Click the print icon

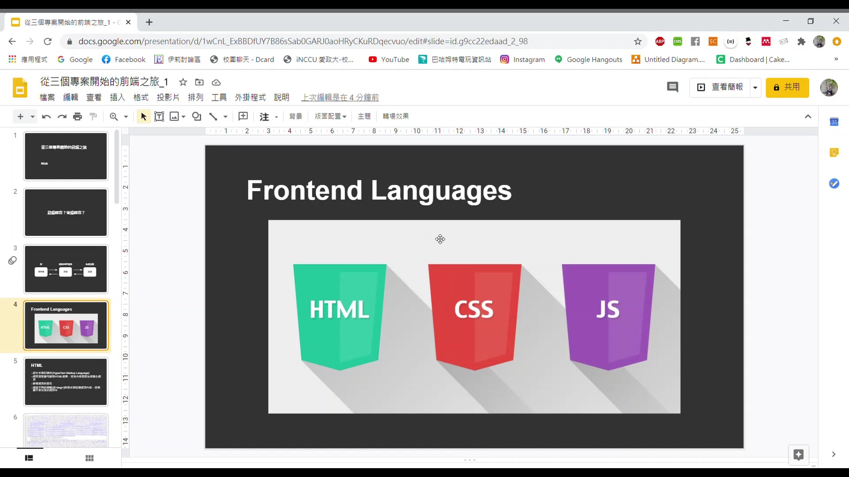(77, 117)
